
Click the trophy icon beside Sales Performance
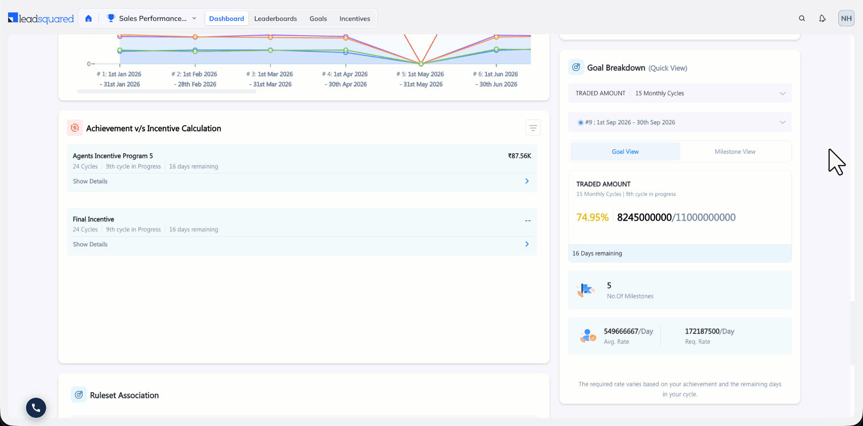pos(111,18)
